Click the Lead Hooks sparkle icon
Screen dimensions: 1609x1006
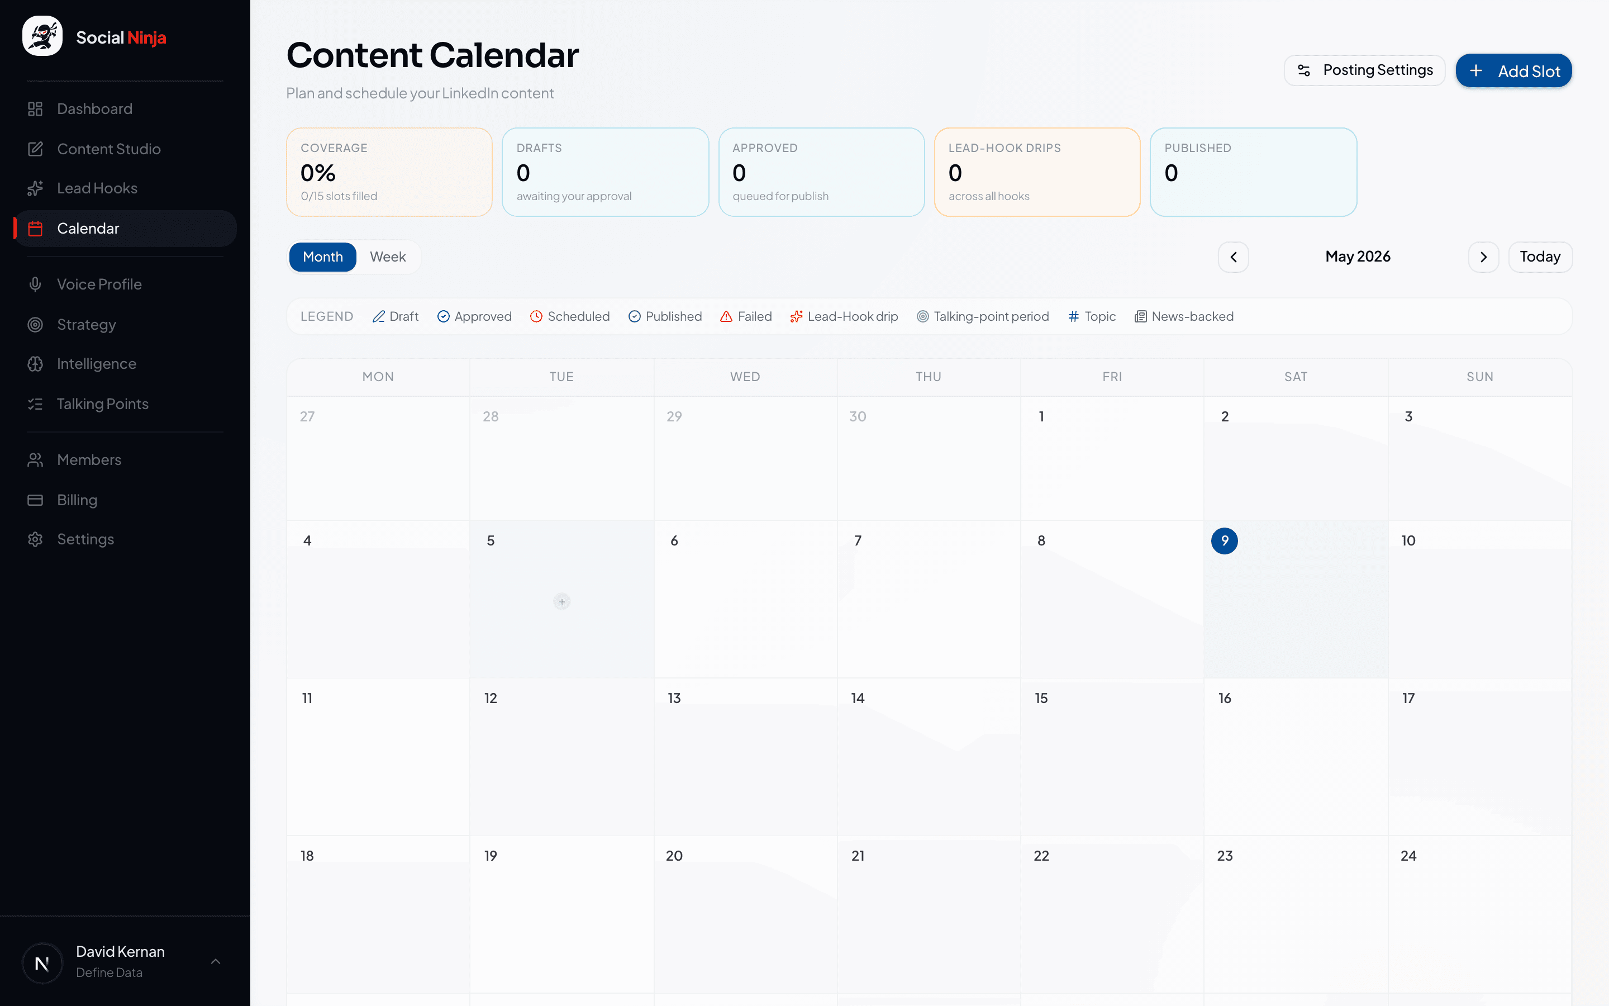[x=35, y=188]
